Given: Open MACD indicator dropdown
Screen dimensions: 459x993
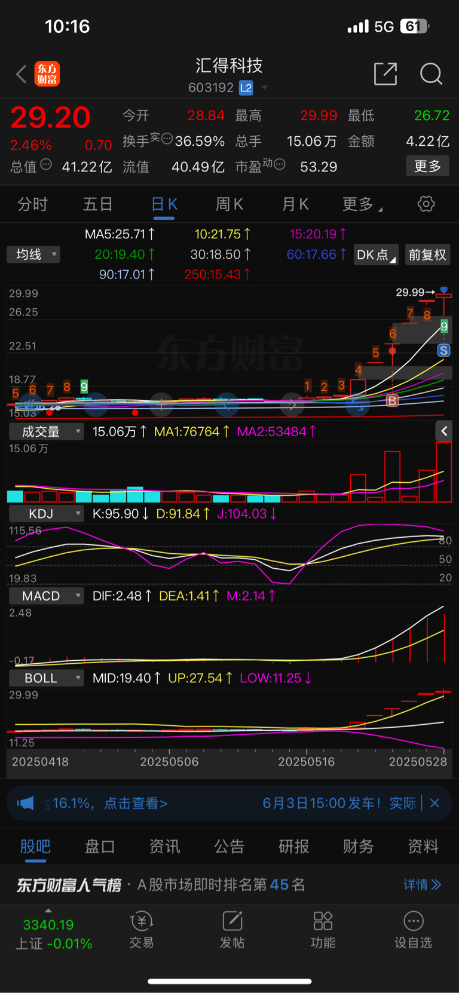Looking at the screenshot, I should 46,596.
